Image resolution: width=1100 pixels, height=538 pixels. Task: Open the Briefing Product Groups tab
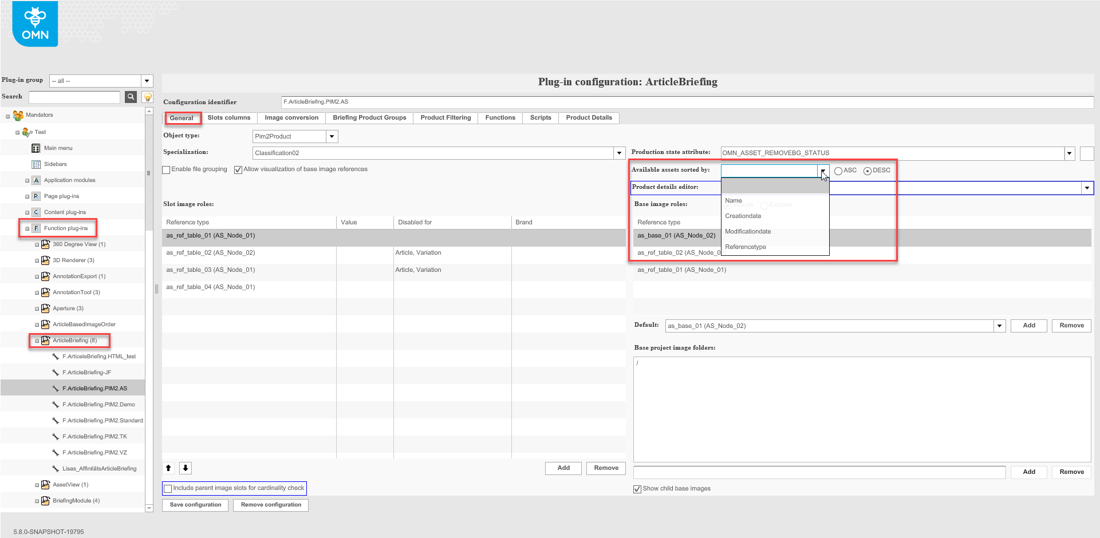click(369, 118)
